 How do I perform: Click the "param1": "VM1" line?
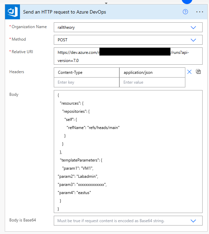[78, 168]
